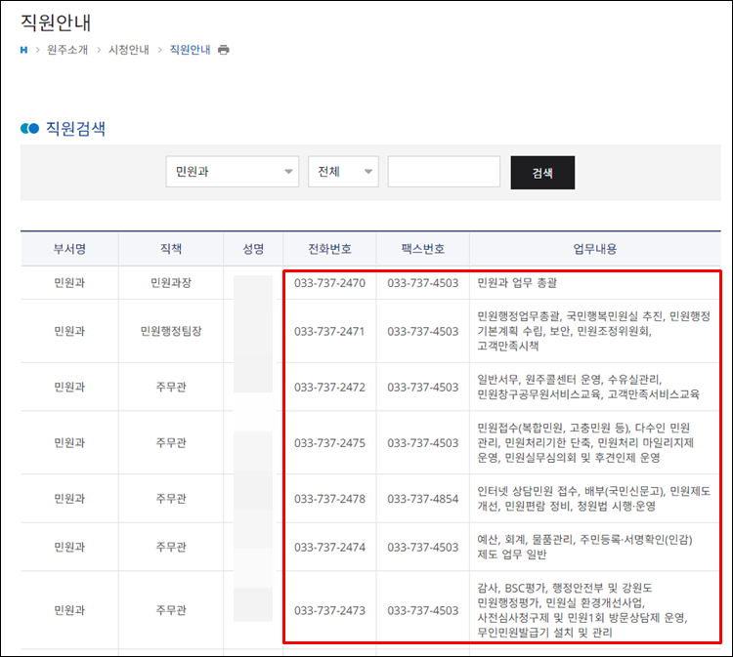
Task: Open the 전체 search type dropdown
Action: [x=343, y=172]
